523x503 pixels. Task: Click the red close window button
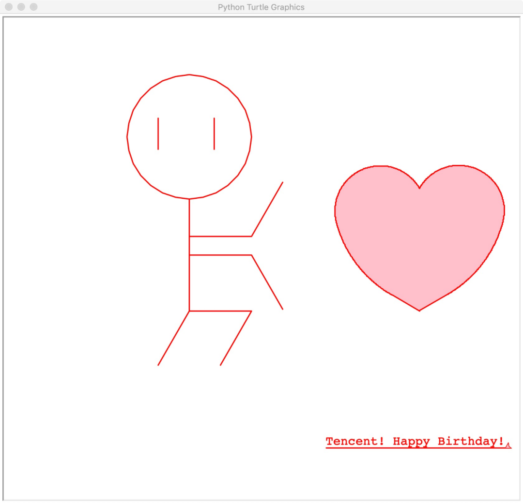coord(9,7)
